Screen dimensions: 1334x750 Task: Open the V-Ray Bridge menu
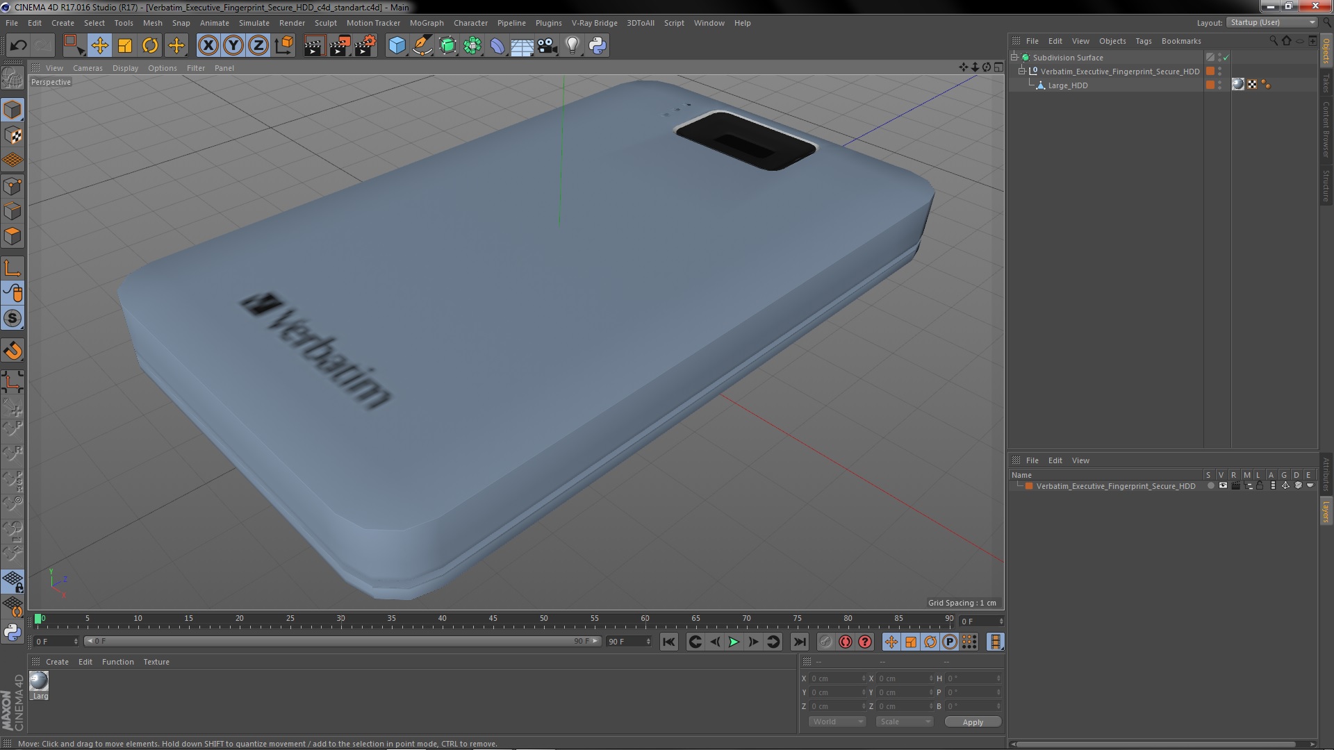pos(594,23)
